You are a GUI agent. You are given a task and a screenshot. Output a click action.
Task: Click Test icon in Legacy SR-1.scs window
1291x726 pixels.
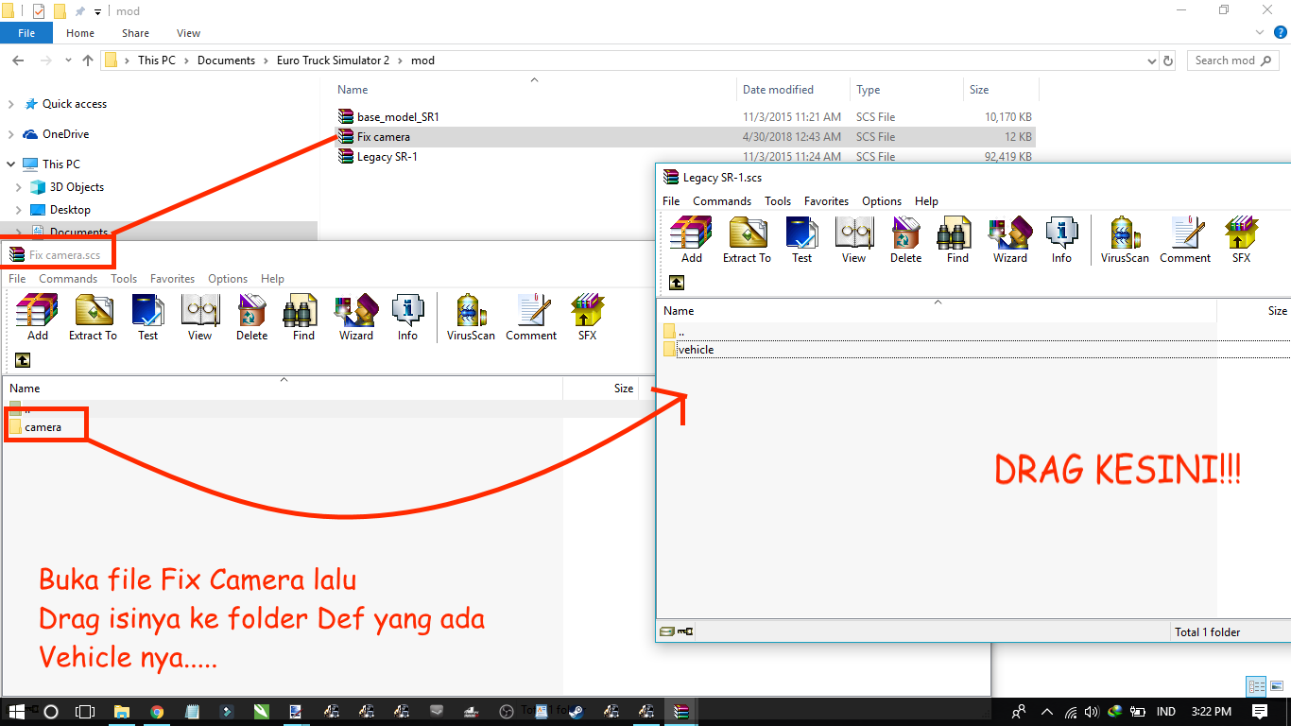802,239
